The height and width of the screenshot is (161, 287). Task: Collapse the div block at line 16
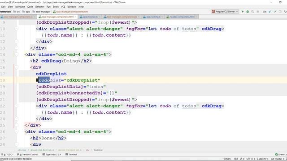17,68
